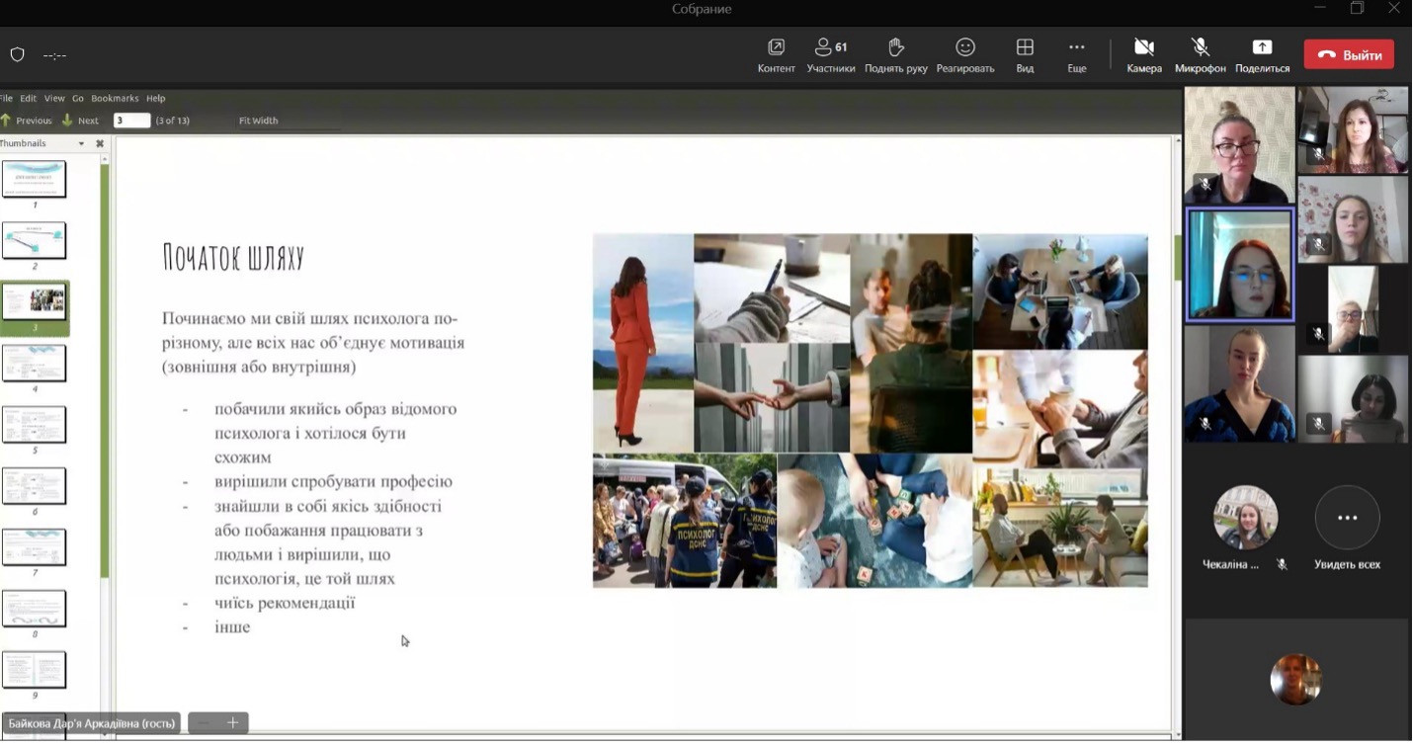Open the Fit Width zoom dropdown
Image resolution: width=1413 pixels, height=745 pixels.
259,121
